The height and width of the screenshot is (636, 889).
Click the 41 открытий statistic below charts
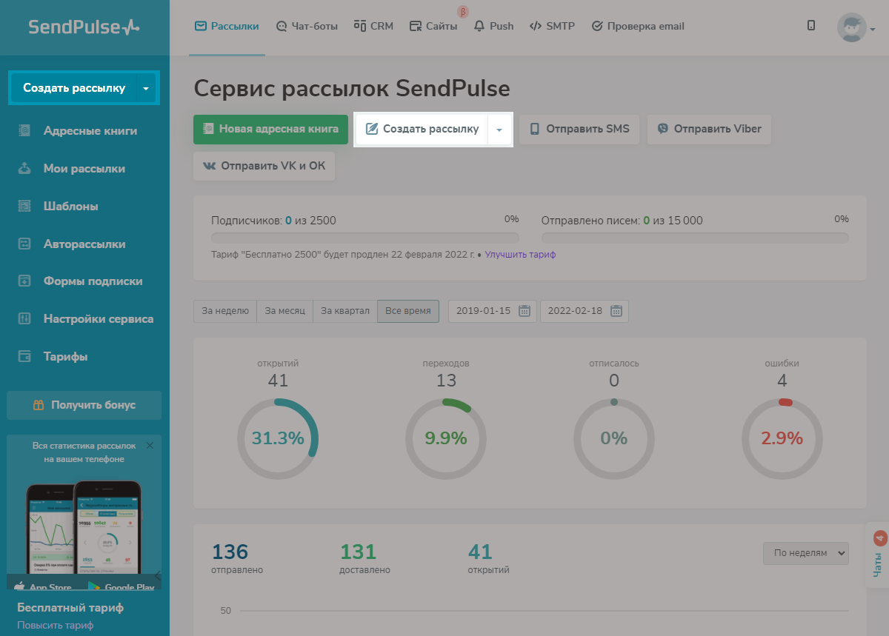pos(489,558)
